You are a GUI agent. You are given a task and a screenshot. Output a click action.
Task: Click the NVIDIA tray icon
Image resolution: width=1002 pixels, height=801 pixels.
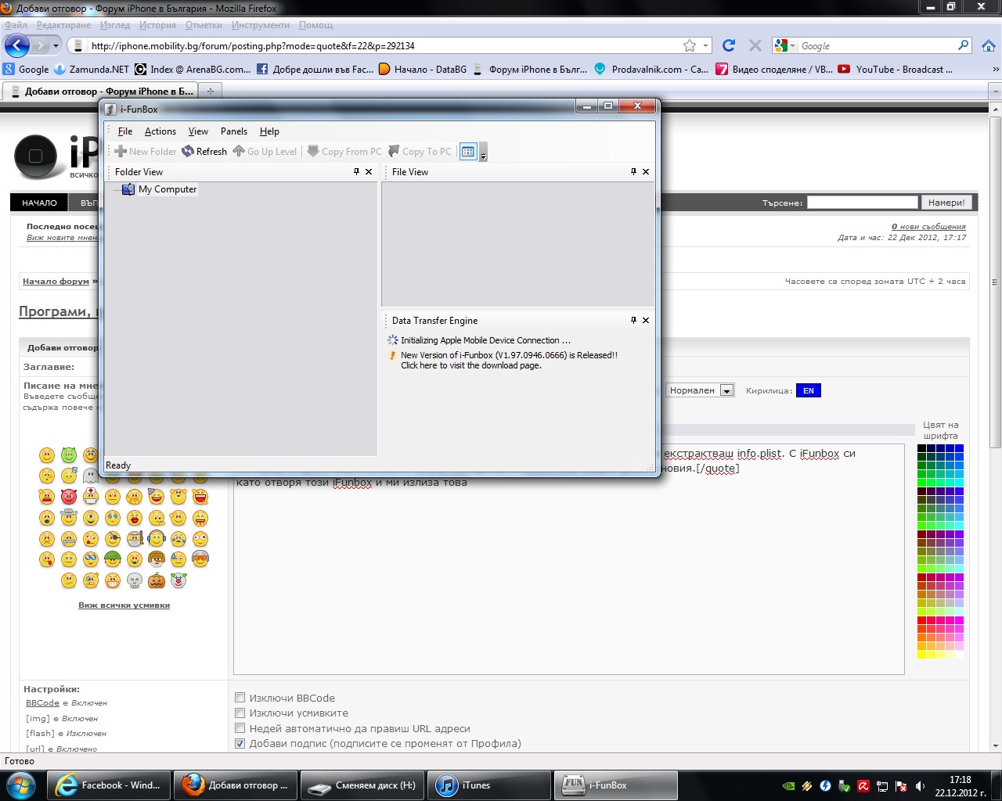pos(788,786)
